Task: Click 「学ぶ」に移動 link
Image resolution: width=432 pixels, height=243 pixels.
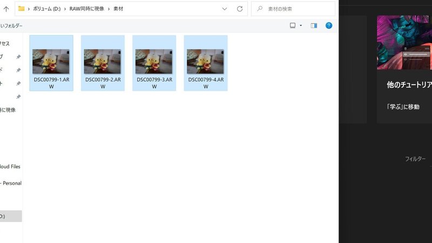Action: click(x=403, y=107)
